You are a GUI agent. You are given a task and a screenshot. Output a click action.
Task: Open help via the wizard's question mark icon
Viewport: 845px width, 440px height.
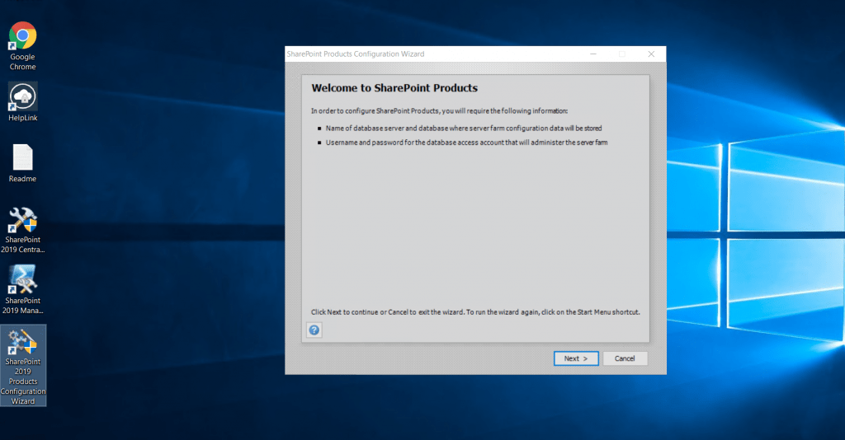click(314, 330)
